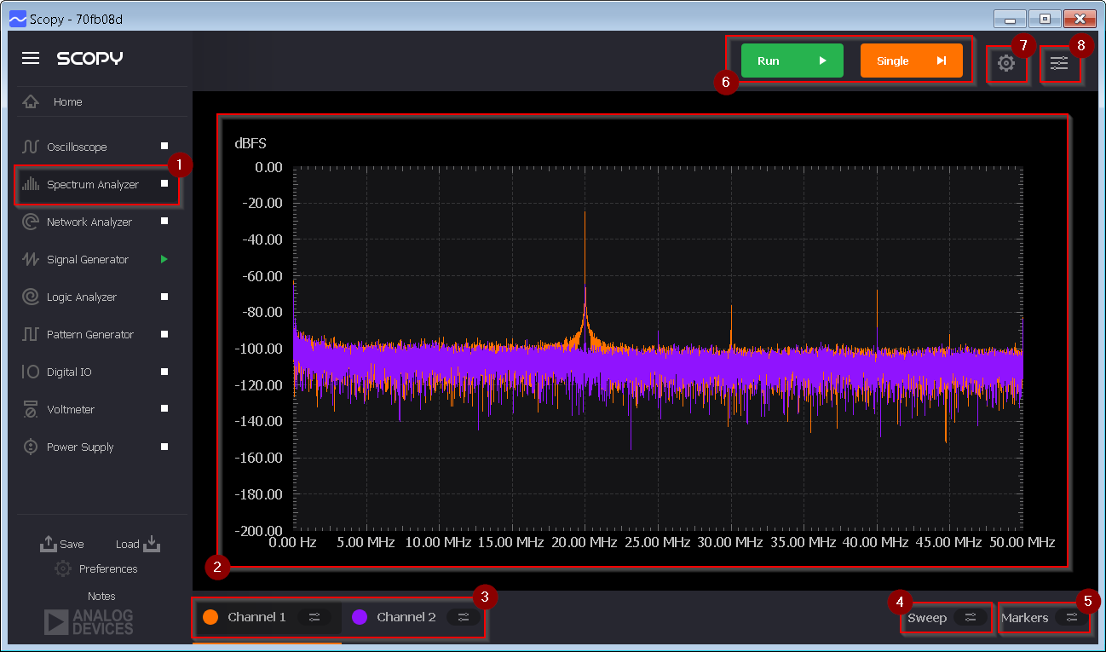This screenshot has height=652, width=1106.
Task: Maximize the Scopy window
Action: point(1045,19)
